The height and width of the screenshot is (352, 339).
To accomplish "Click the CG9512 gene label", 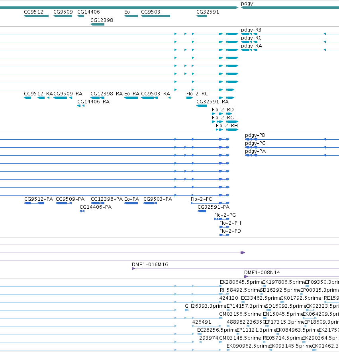I will click(x=33, y=12).
